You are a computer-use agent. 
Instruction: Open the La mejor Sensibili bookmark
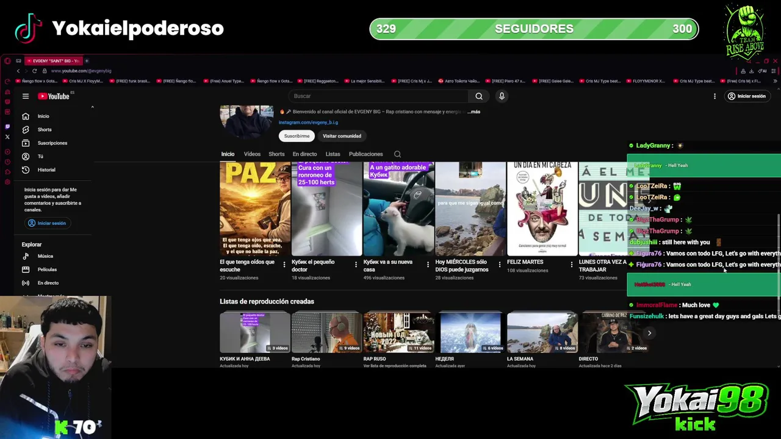(364, 81)
